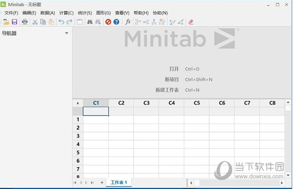Open help with blue question mark icon
This screenshot has width=294, height=189.
(116, 22)
